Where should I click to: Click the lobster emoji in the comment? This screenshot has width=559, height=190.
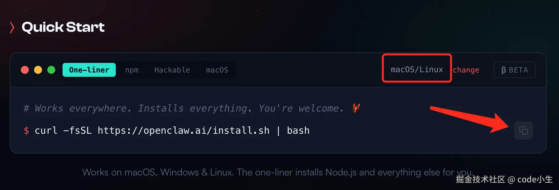(x=356, y=108)
